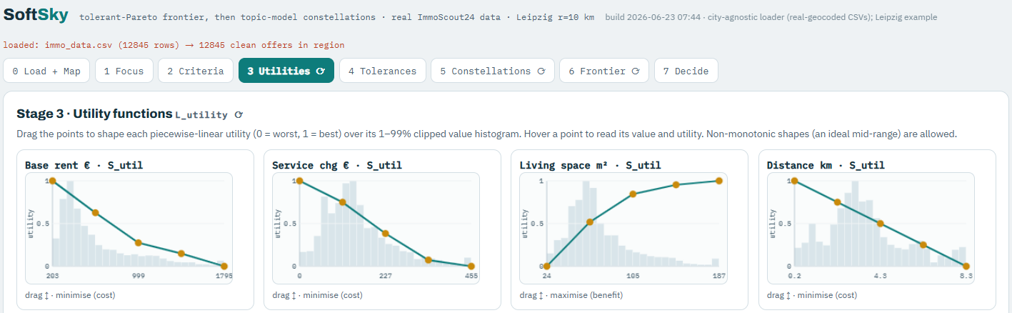This screenshot has height=313, width=1012.
Task: Open the 0 Load + Map tab
Action: point(46,71)
